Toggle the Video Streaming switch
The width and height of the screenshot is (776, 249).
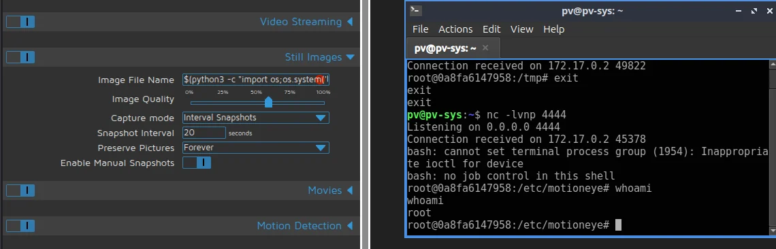[20, 22]
